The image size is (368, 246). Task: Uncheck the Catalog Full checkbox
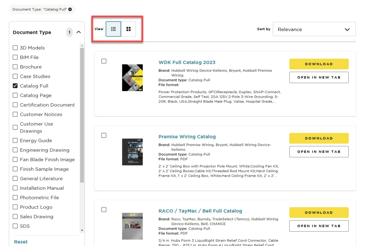click(x=15, y=86)
